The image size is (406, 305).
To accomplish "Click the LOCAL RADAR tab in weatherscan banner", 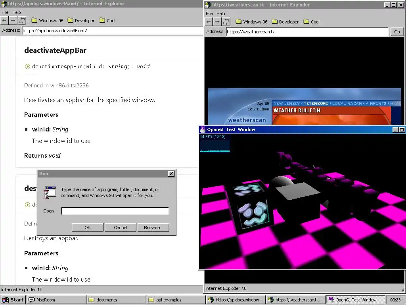I will 347,104.
